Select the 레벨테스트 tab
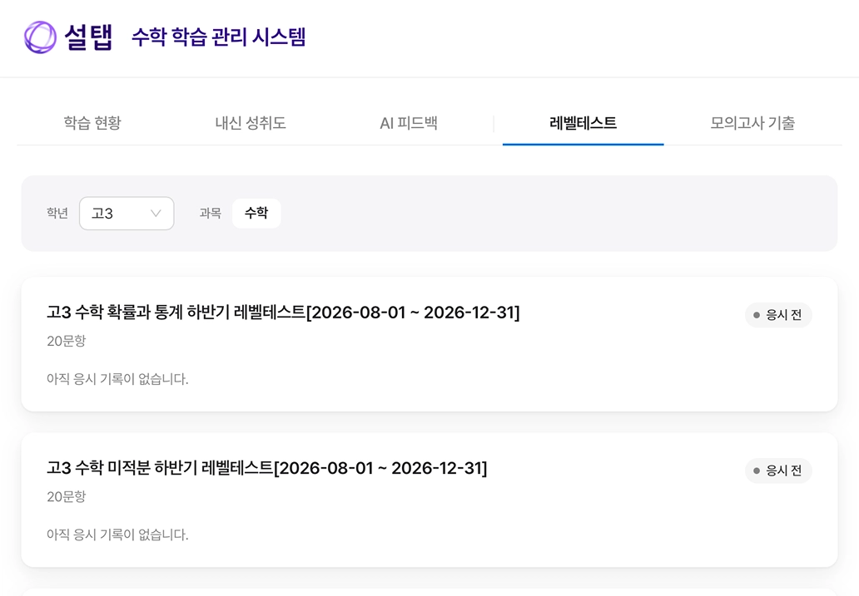Viewport: 859px width, 596px height. coord(583,122)
